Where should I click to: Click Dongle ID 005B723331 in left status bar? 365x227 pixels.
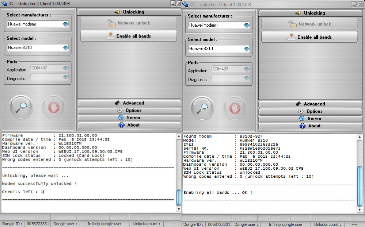(38, 224)
